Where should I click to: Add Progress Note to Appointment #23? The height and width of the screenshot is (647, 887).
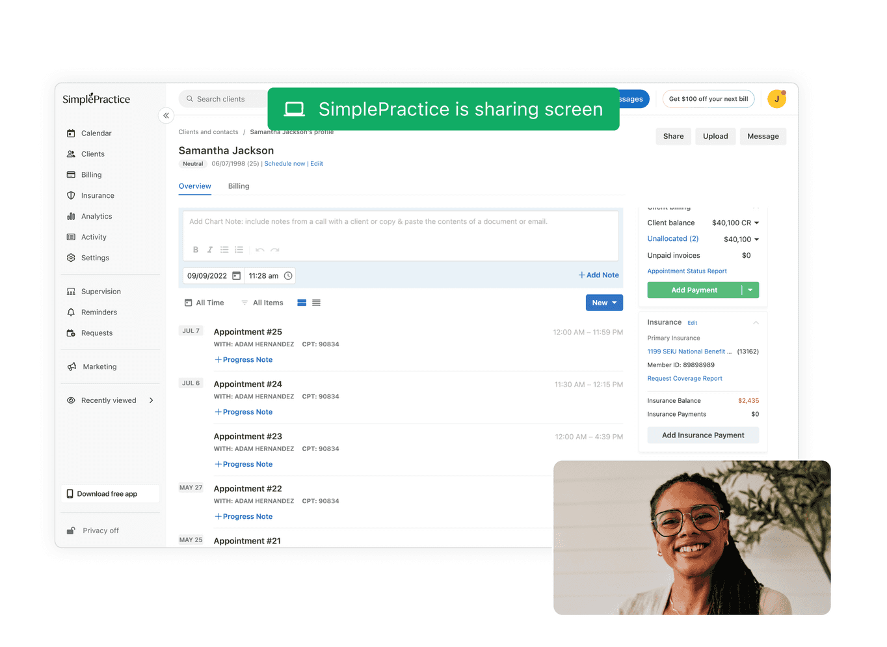pos(243,465)
